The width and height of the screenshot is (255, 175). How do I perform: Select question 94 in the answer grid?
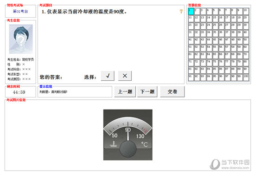209,78
